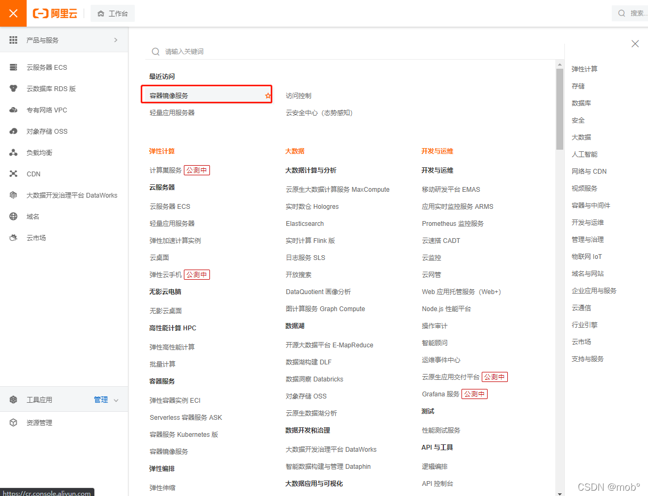Jump to 支持与服务 category
648x496 pixels.
(x=588, y=359)
